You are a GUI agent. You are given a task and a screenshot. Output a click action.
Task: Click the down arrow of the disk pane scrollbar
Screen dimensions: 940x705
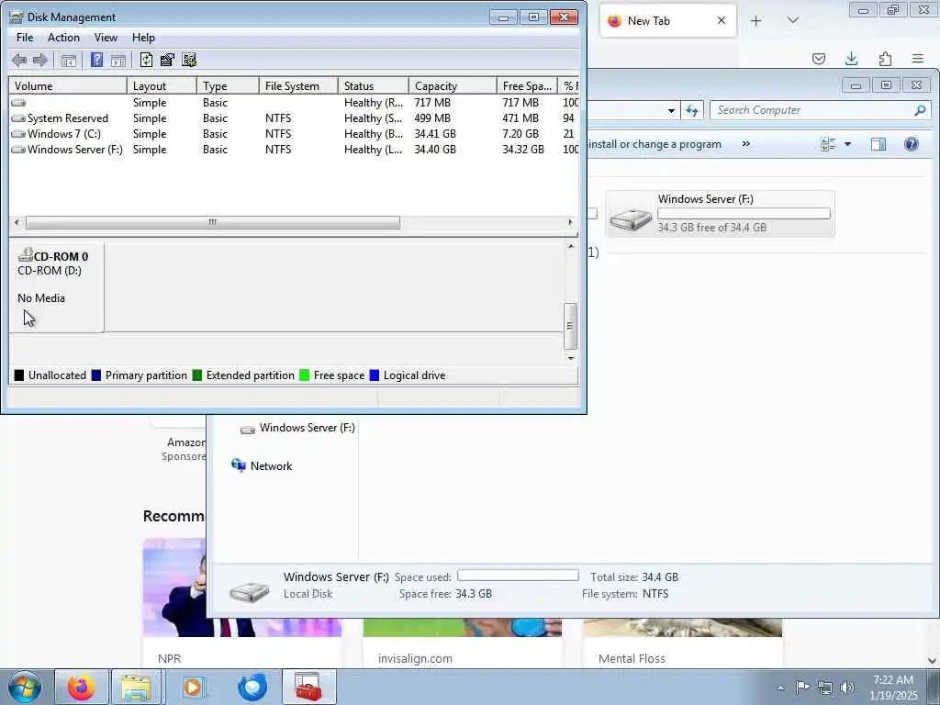click(x=571, y=358)
